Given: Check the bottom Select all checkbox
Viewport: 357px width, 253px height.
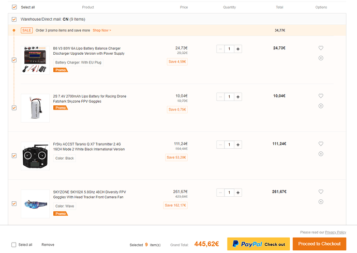Looking at the screenshot, I should click(x=14, y=245).
